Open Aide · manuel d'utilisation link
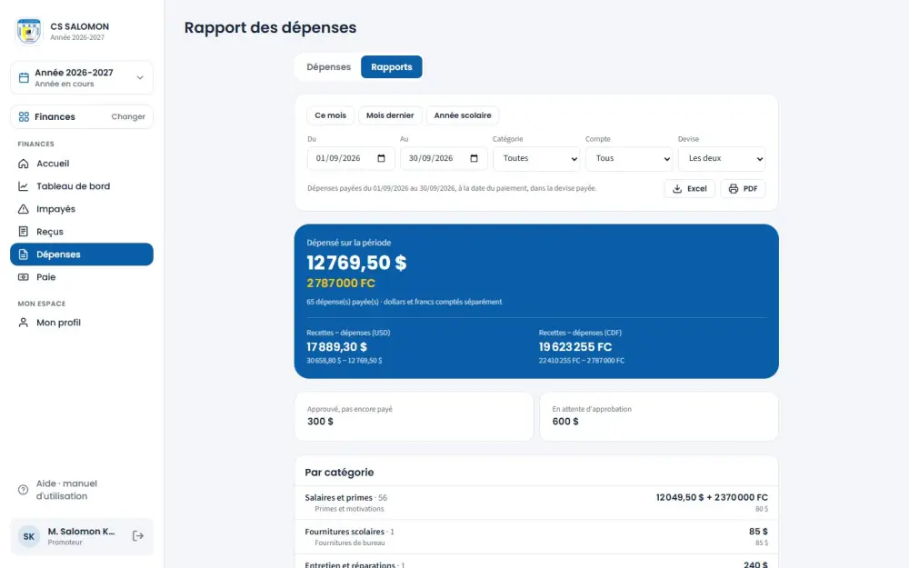 pos(82,490)
